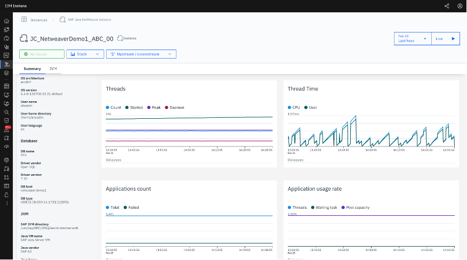
Task: Go to Instances breadcrumb link
Action: pyautogui.click(x=38, y=20)
